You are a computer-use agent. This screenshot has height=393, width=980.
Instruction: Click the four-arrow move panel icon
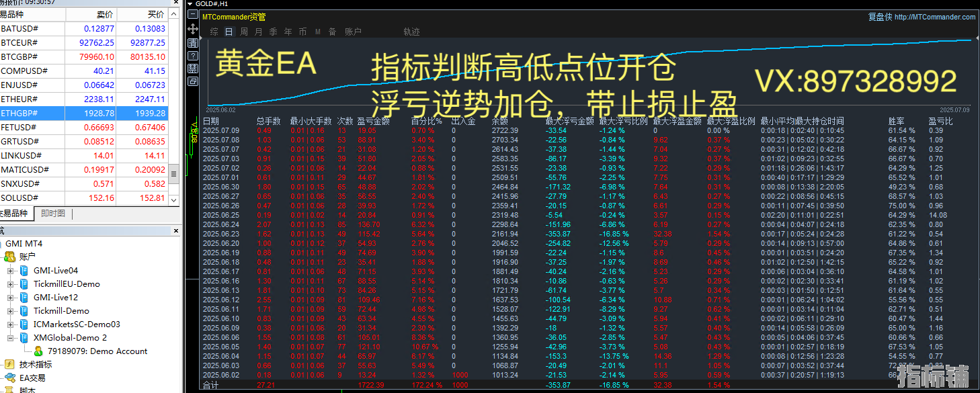(x=192, y=29)
